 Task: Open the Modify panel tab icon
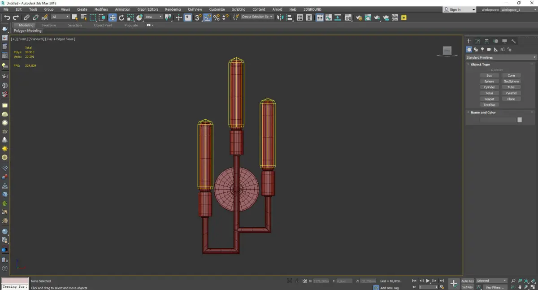(x=477, y=41)
